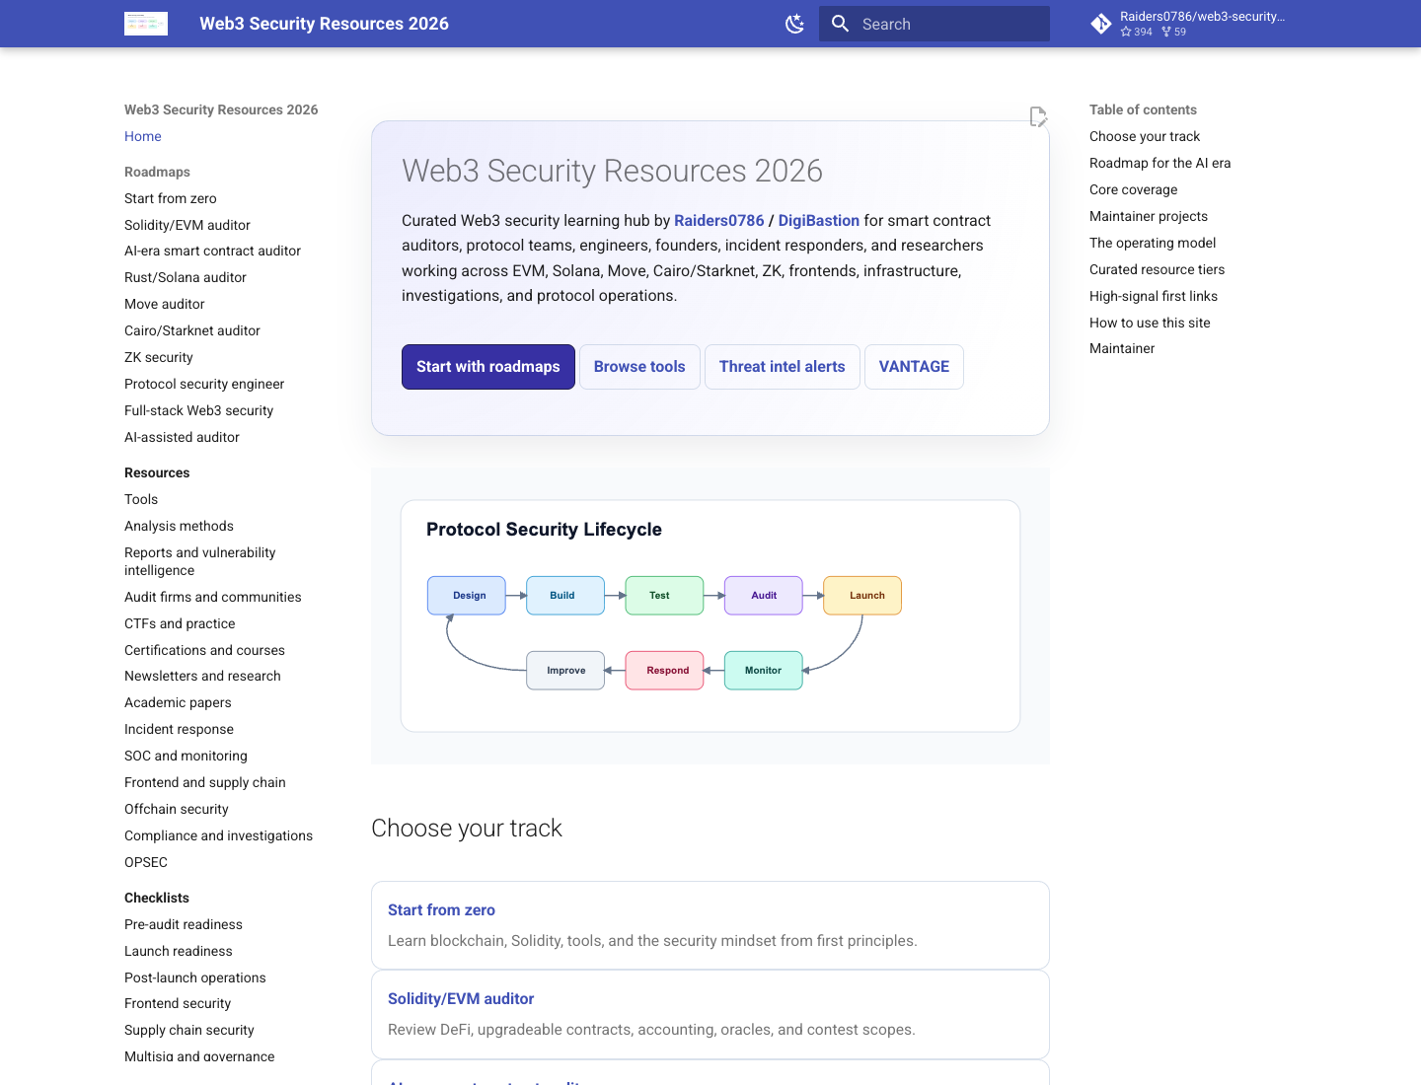The height and width of the screenshot is (1085, 1421).
Task: Jump to Choose your track in contents
Action: point(1145,136)
